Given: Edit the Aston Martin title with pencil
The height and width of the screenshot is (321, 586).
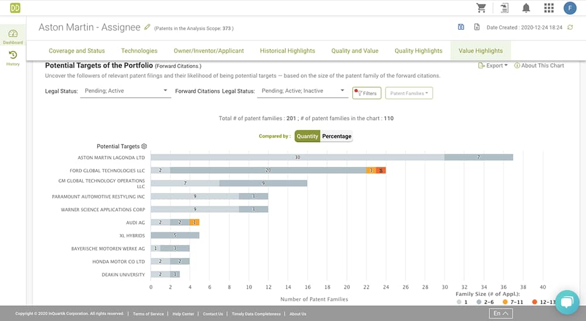Looking at the screenshot, I should (x=147, y=27).
